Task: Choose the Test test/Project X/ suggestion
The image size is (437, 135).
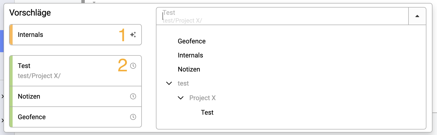Action: coord(75,71)
